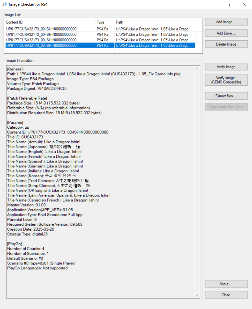The image size is (252, 309).
Task: Click the Default Scenario: #0 line
Action: point(25,258)
